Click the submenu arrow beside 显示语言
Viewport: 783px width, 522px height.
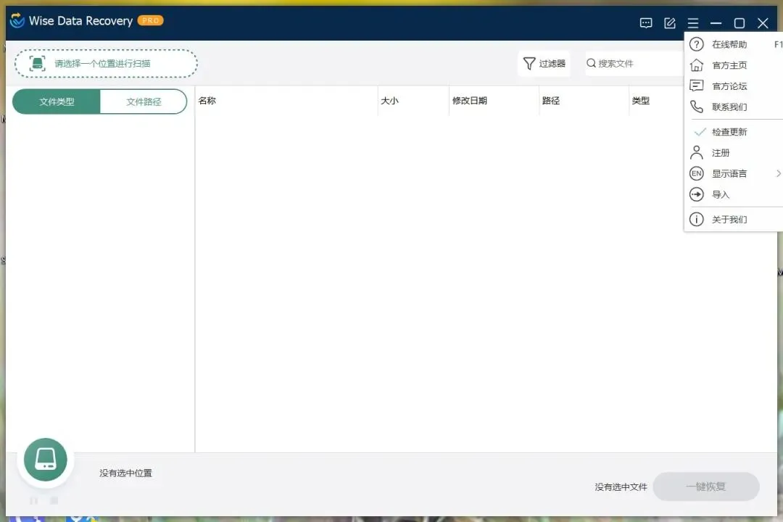[778, 173]
